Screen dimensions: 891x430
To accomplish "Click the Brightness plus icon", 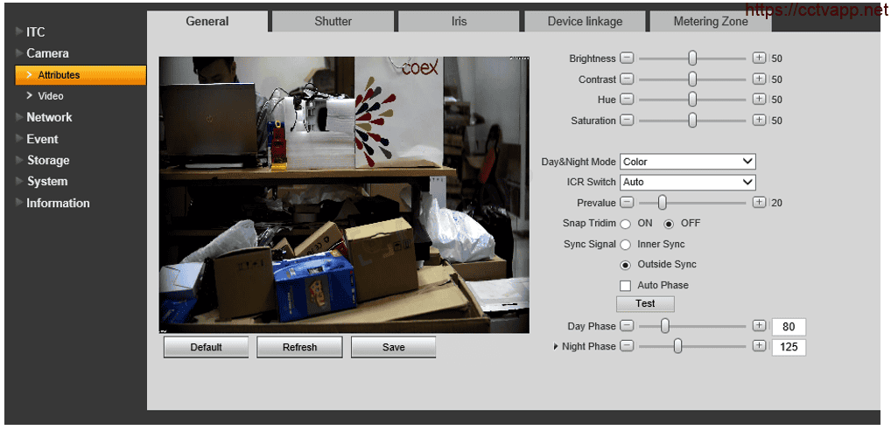I will click(x=759, y=59).
